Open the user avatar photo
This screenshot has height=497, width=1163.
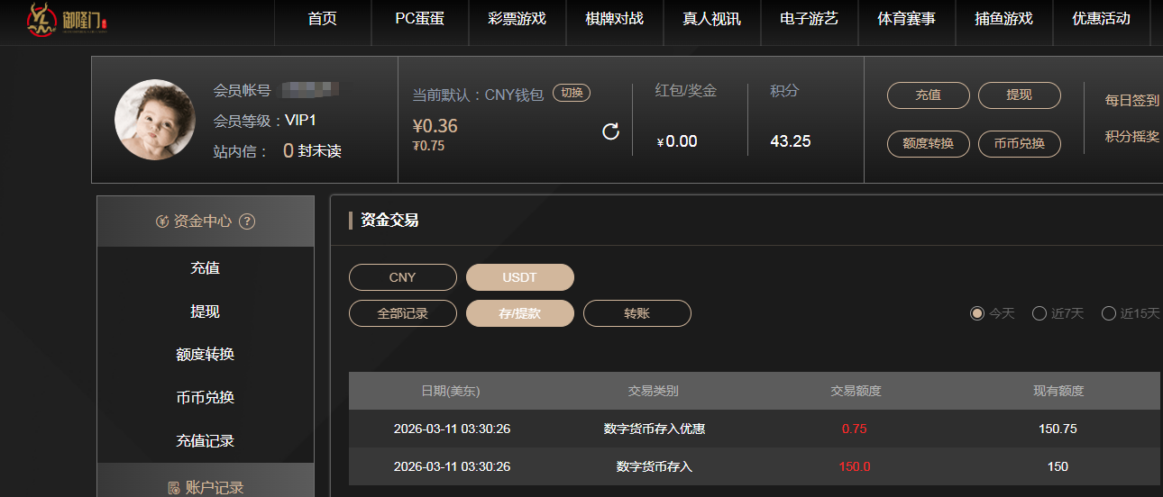(154, 120)
